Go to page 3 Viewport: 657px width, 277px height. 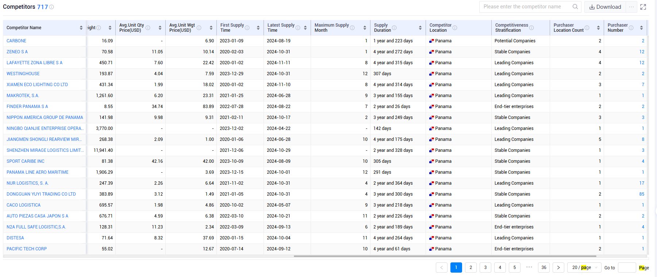(485, 268)
